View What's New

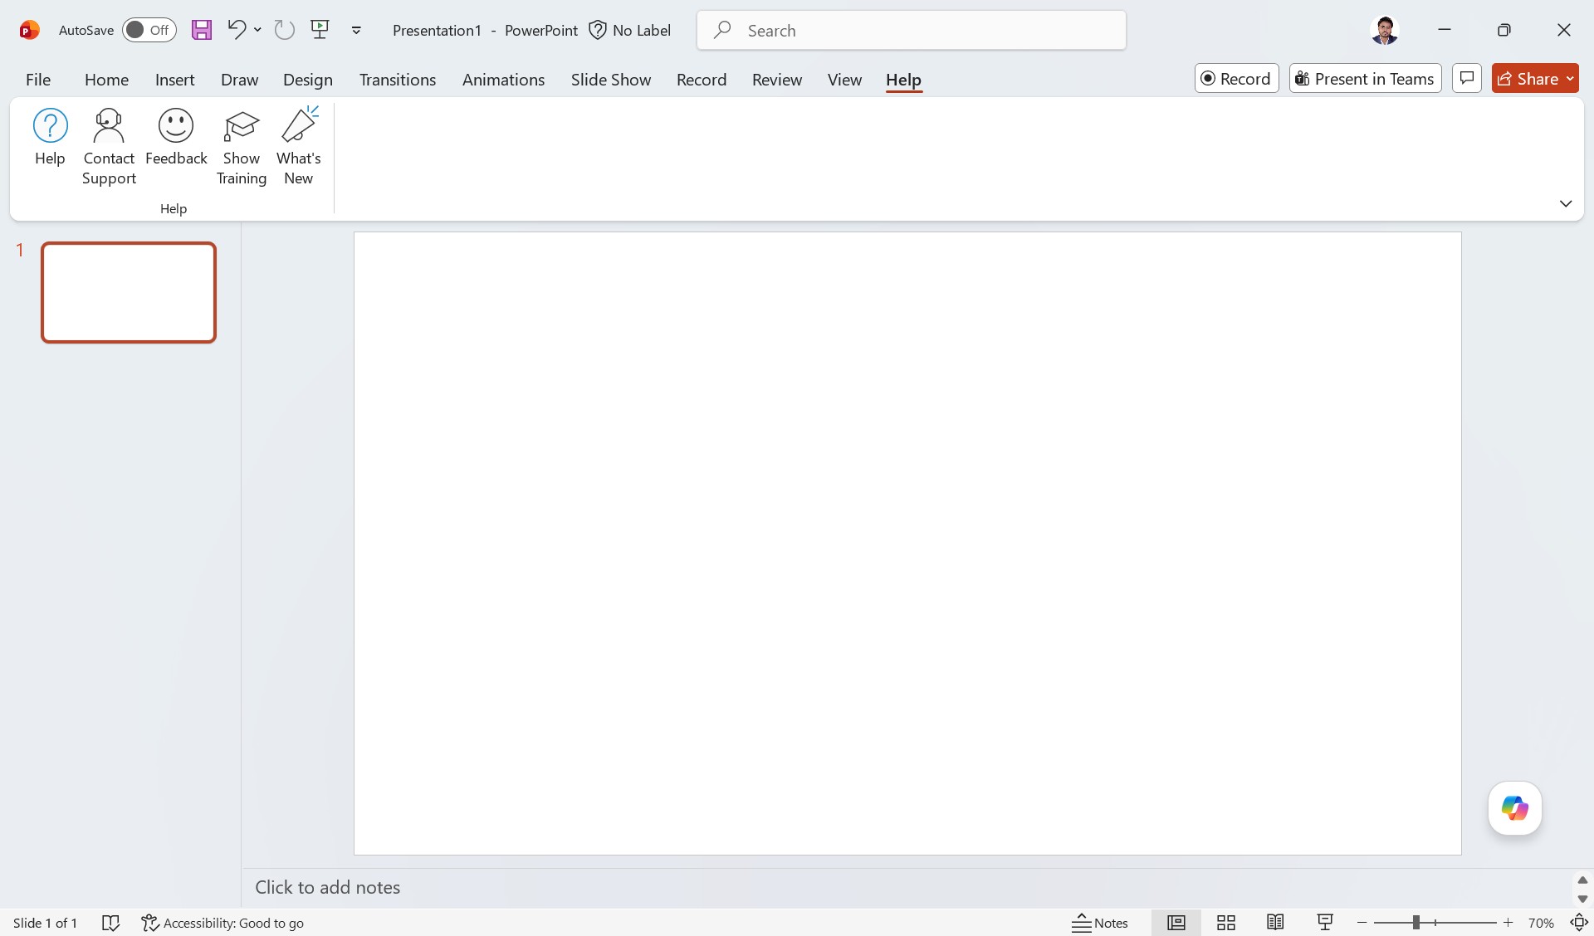tap(299, 146)
